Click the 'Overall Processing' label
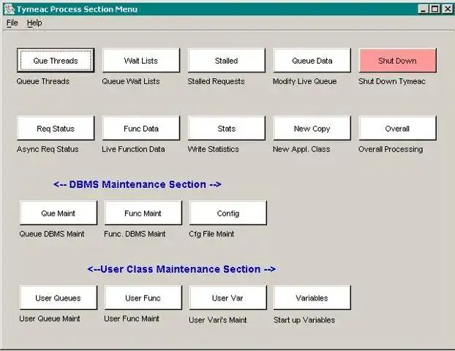 point(391,149)
